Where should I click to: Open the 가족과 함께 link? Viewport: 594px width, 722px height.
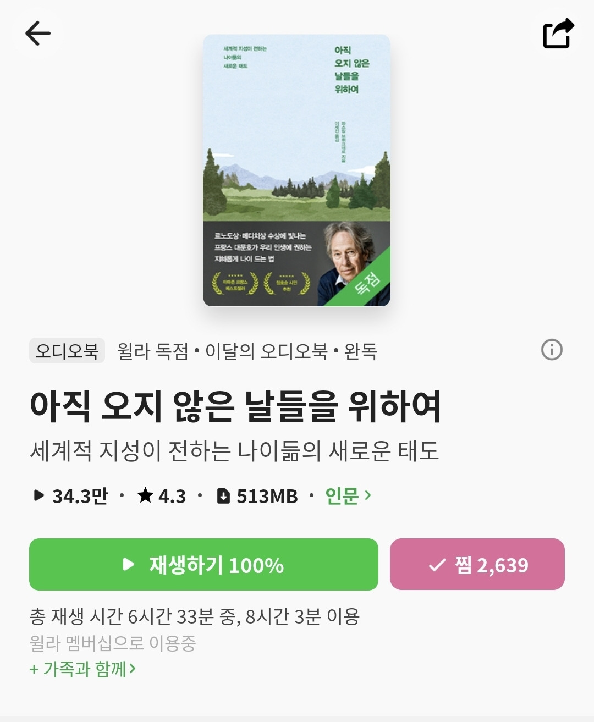pyautogui.click(x=82, y=669)
